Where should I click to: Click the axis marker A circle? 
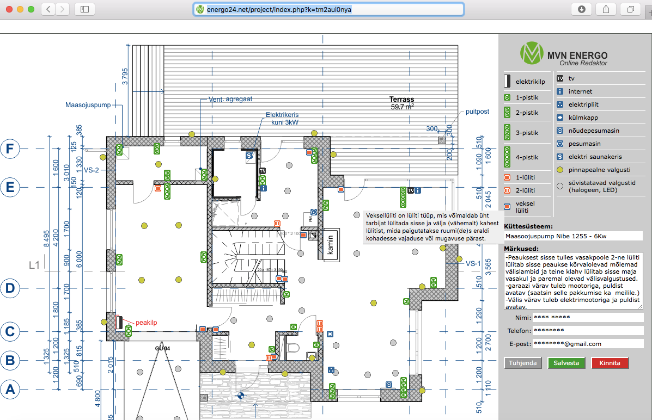tap(10, 390)
